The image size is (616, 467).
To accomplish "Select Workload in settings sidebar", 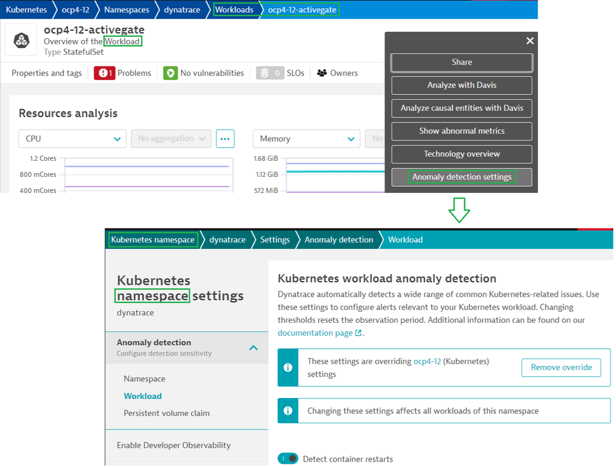I will pyautogui.click(x=142, y=396).
